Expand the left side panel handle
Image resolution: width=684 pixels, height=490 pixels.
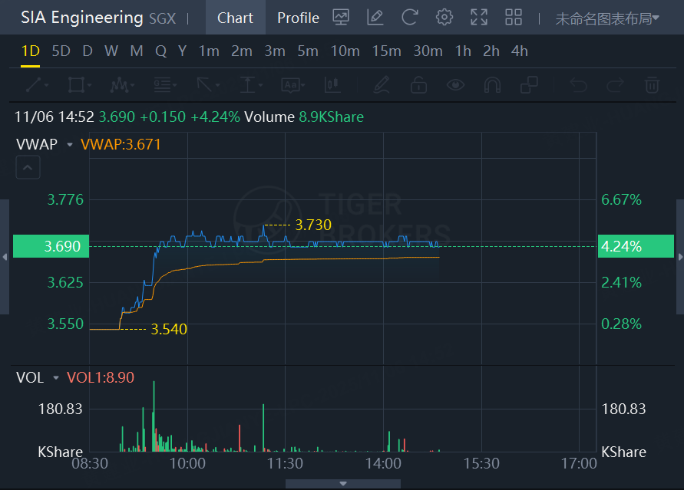[x=5, y=257]
